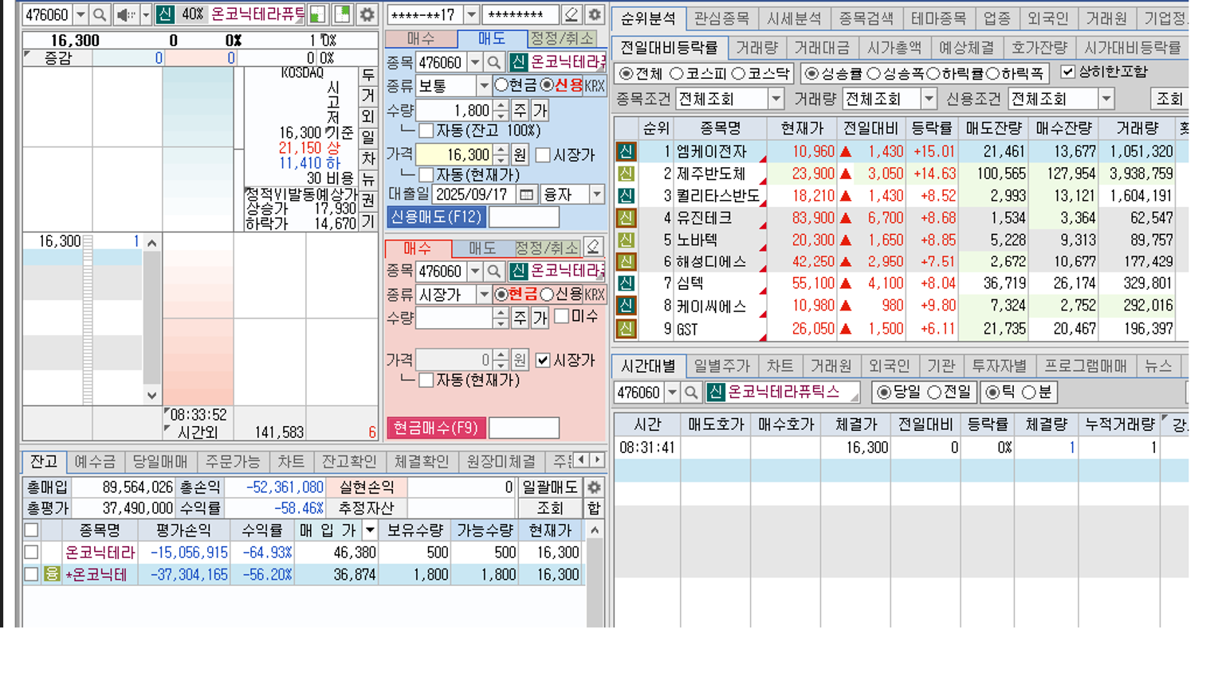Open order panel gear settings near account
The height and width of the screenshot is (688, 1218).
595,14
